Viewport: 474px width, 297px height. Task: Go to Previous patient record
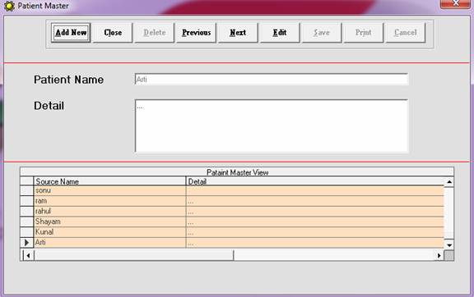click(x=196, y=33)
